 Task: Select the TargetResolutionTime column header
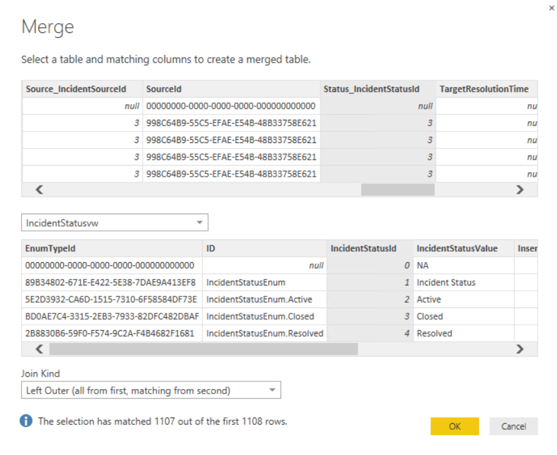click(485, 89)
